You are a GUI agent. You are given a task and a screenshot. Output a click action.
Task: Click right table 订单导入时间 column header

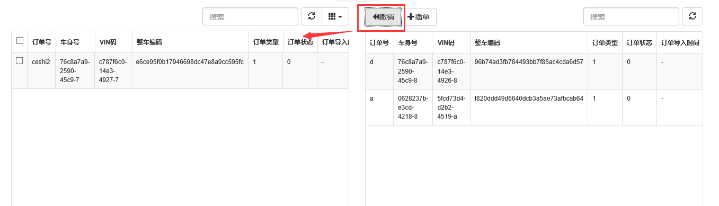680,42
